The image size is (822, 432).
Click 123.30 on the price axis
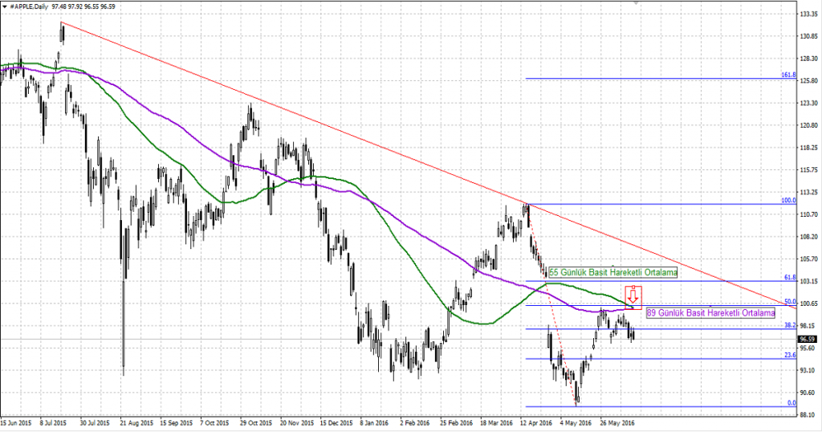coord(809,103)
